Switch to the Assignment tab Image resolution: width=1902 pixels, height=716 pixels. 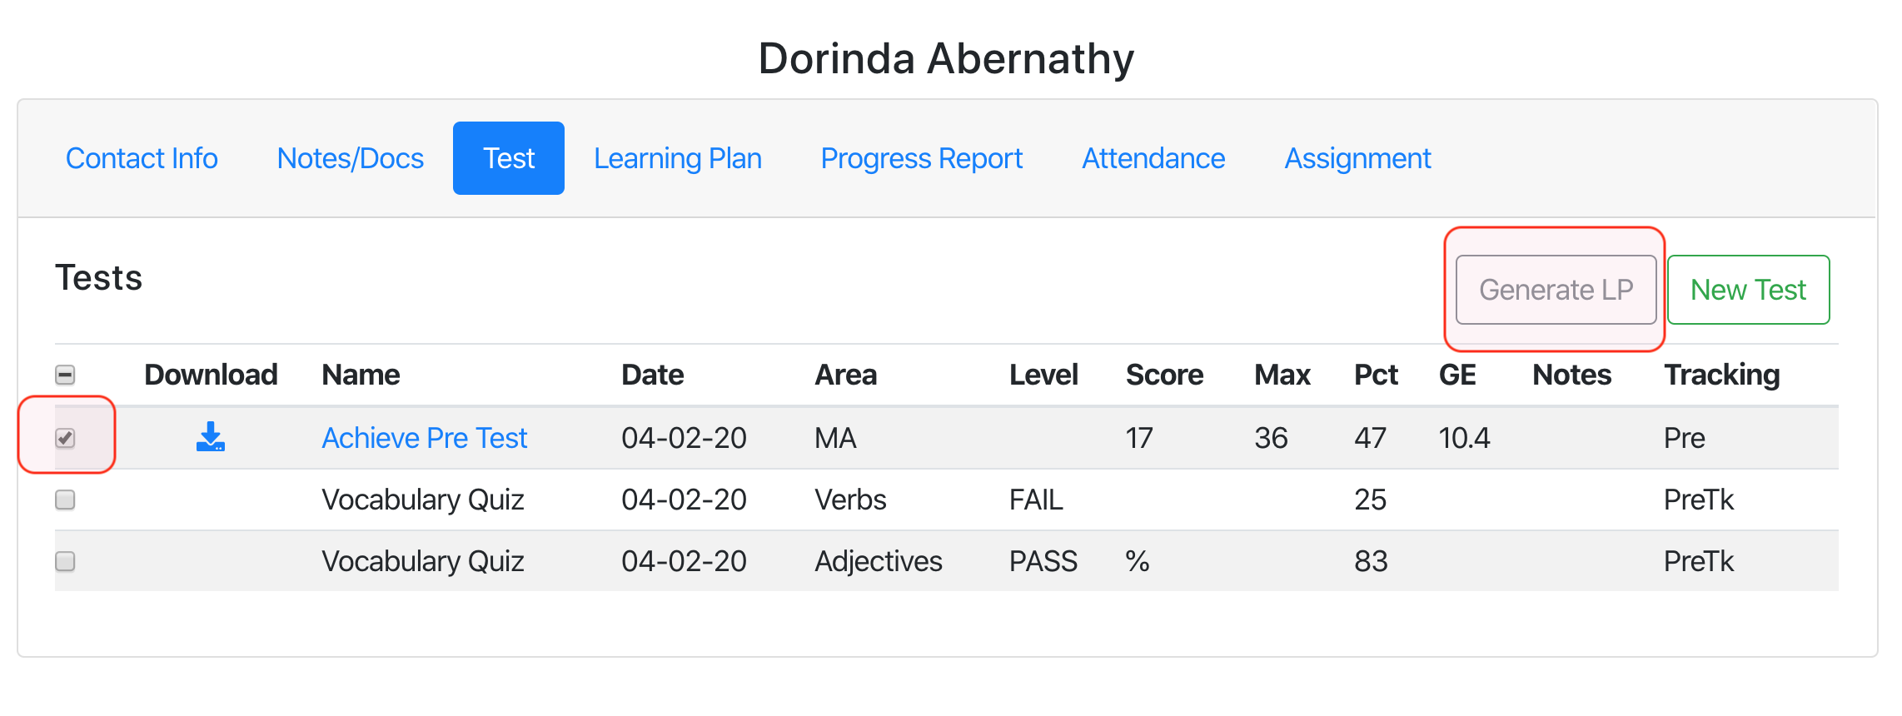pos(1357,158)
